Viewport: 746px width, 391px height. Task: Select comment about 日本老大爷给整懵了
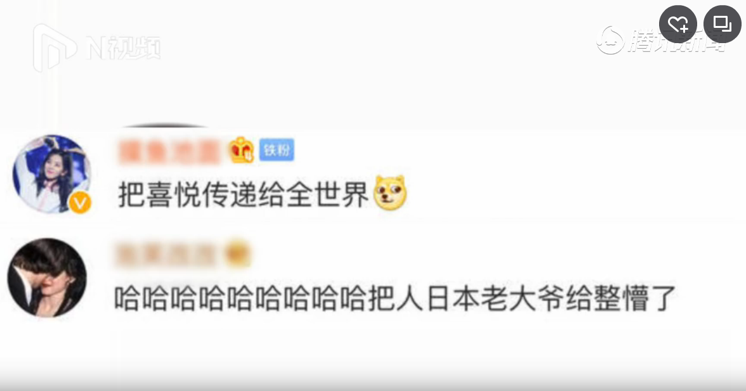tap(395, 298)
